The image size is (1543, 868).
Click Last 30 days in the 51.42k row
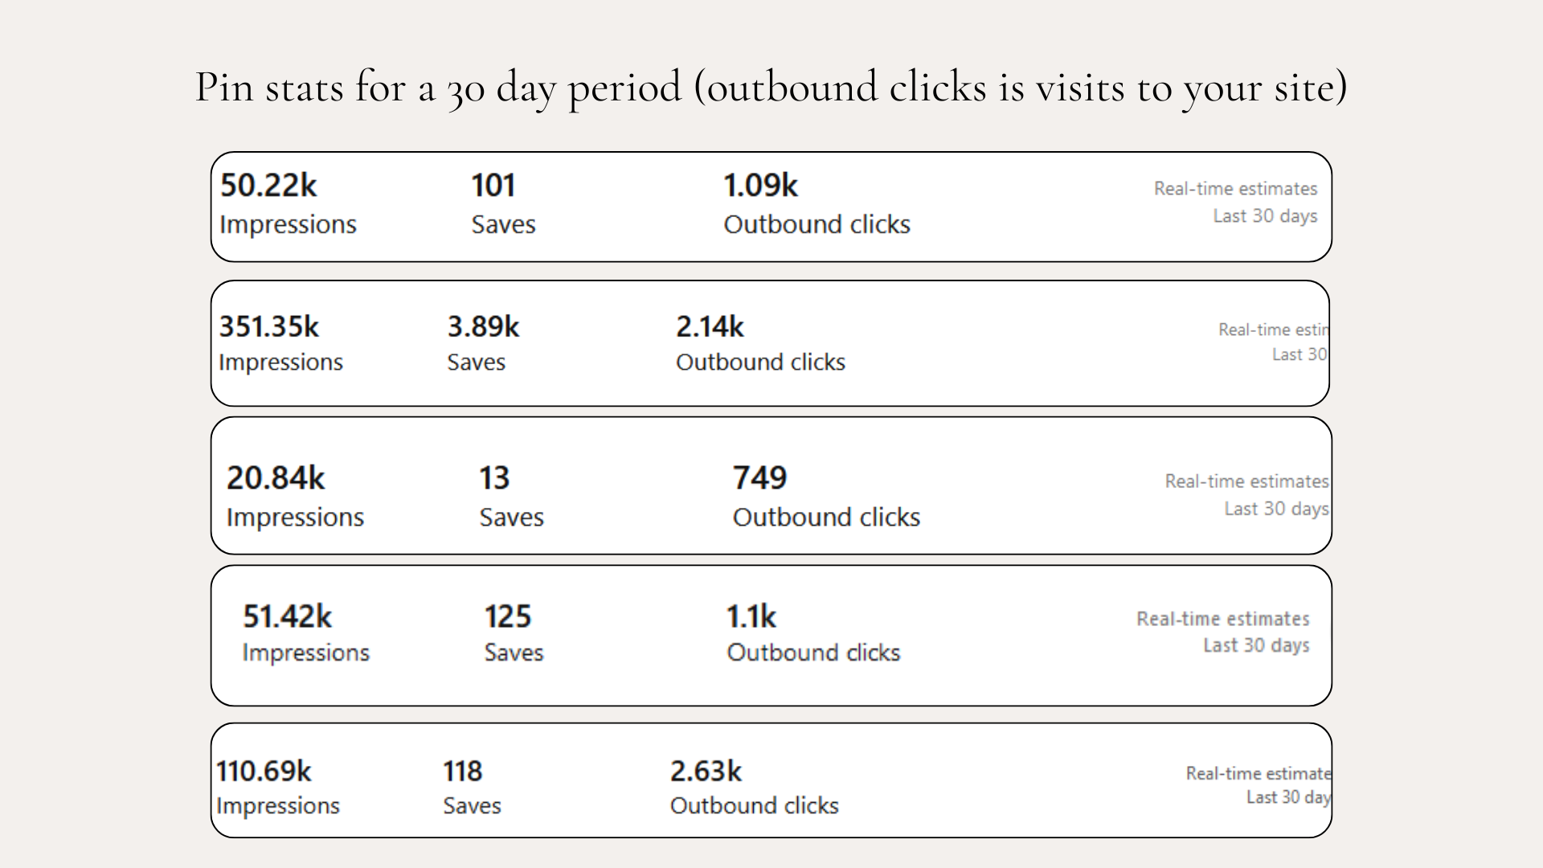[x=1256, y=645]
